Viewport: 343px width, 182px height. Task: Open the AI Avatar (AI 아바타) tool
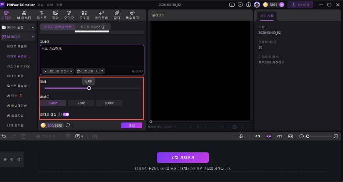pos(24,15)
